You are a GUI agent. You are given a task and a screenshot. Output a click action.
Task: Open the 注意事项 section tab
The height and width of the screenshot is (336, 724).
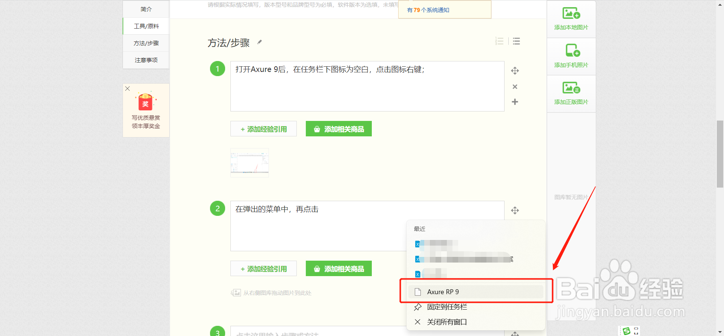146,60
